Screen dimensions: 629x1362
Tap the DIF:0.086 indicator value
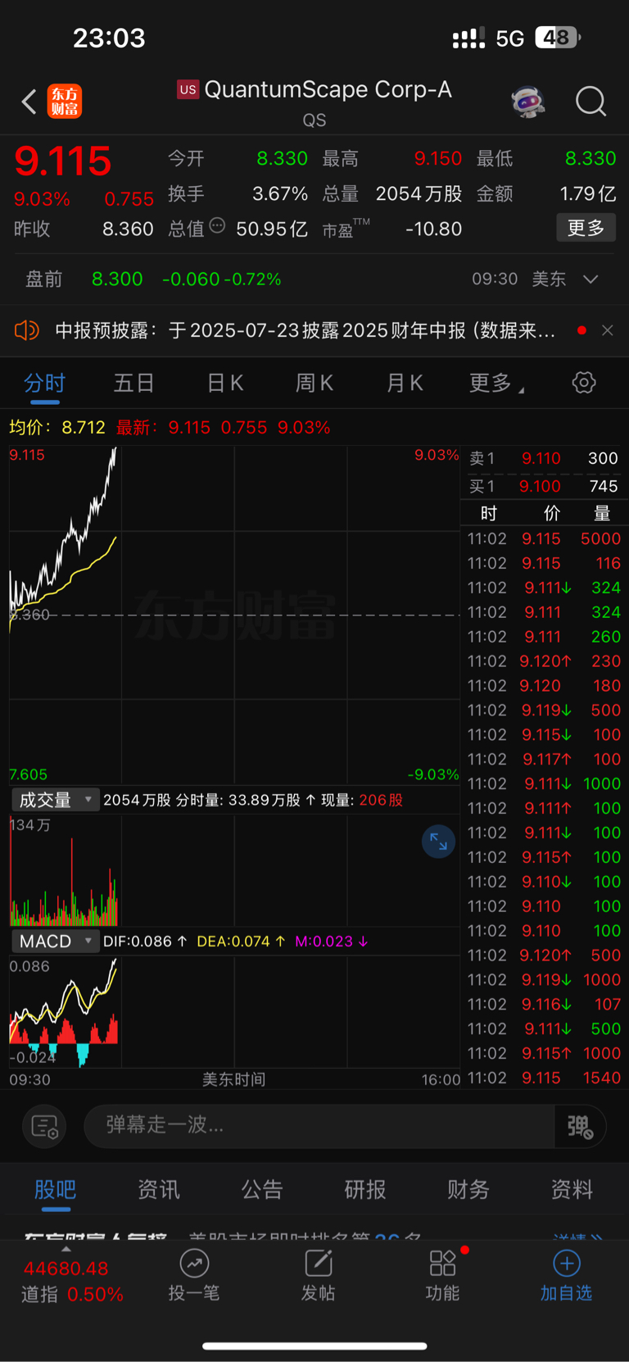145,942
